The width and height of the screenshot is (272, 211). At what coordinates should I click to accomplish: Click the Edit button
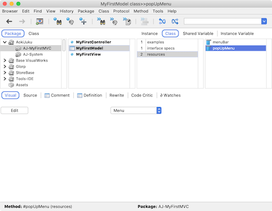[x=14, y=110]
